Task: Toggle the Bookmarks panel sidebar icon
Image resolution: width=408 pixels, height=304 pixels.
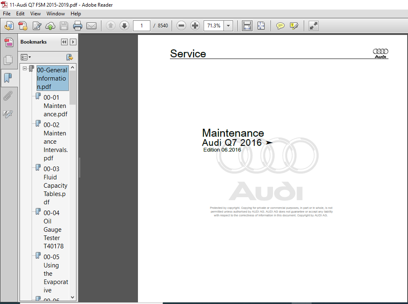Action: (9, 78)
